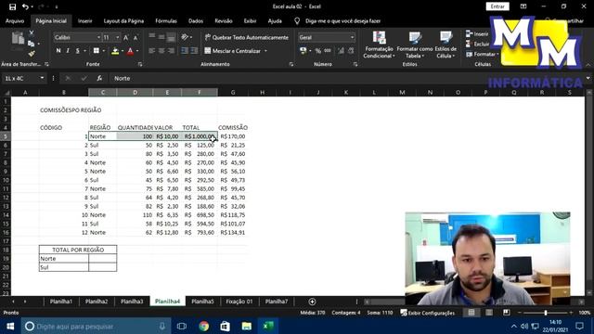The width and height of the screenshot is (594, 334).
Task: Switch to Layout da Página tab
Action: point(123,21)
